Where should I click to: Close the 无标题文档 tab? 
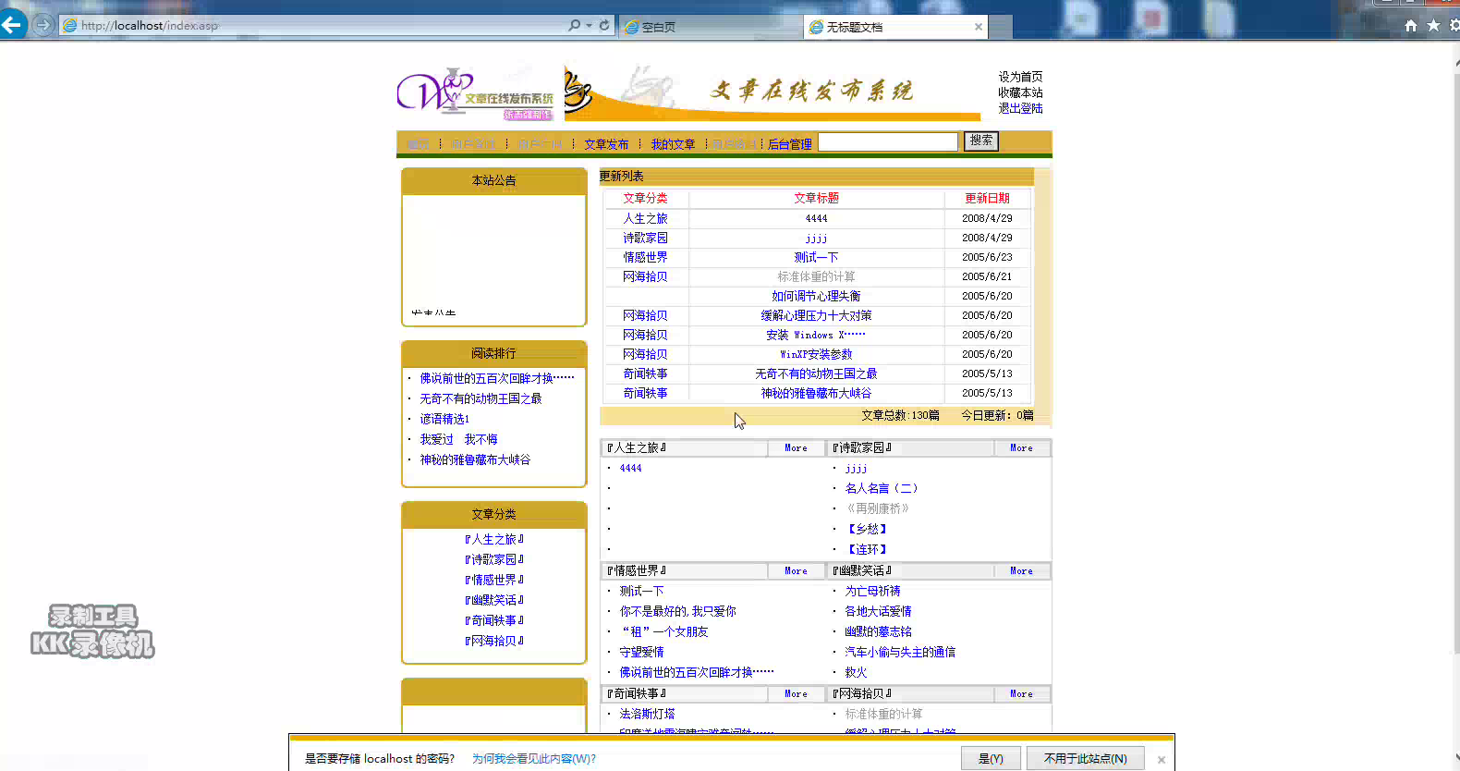click(x=979, y=27)
